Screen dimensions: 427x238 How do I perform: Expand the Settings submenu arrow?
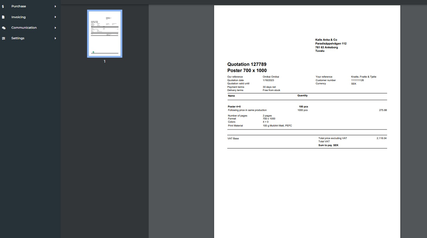(55, 38)
